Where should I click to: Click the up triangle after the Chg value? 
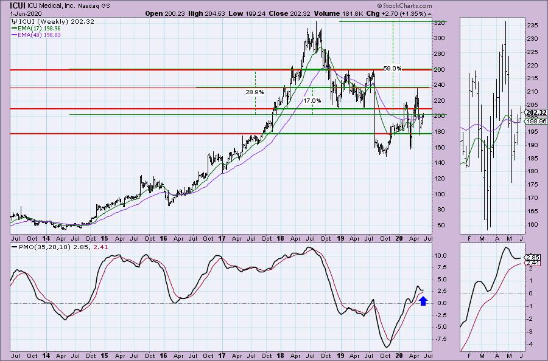429,14
